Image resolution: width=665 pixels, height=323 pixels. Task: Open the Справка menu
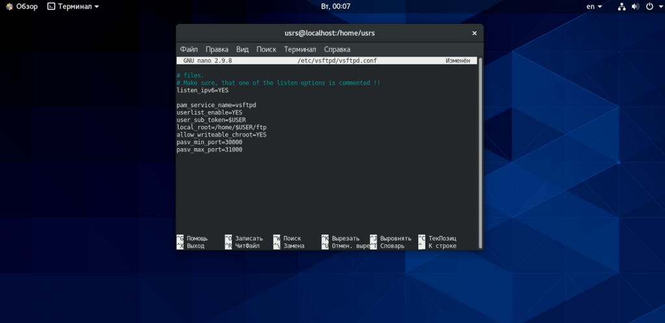pyautogui.click(x=337, y=49)
